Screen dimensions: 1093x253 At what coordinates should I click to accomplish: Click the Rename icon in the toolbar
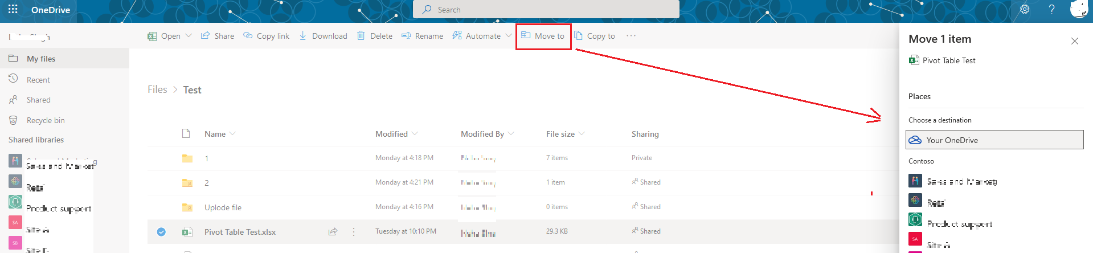pos(406,35)
